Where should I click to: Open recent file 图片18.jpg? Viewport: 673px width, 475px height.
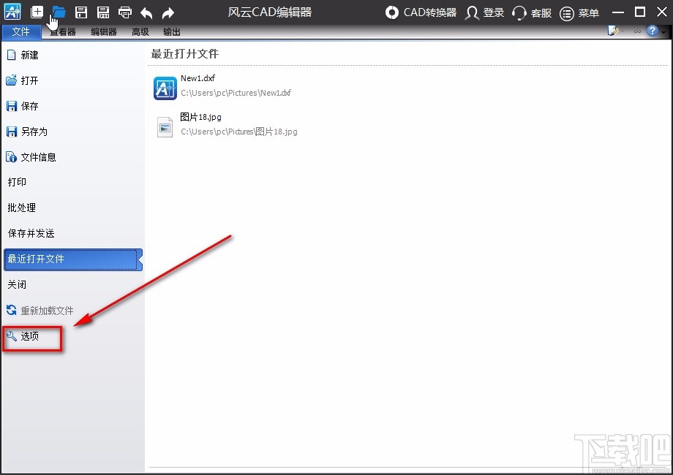(200, 117)
